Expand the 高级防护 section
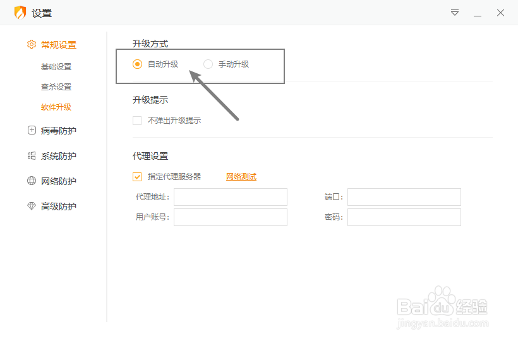 point(58,206)
